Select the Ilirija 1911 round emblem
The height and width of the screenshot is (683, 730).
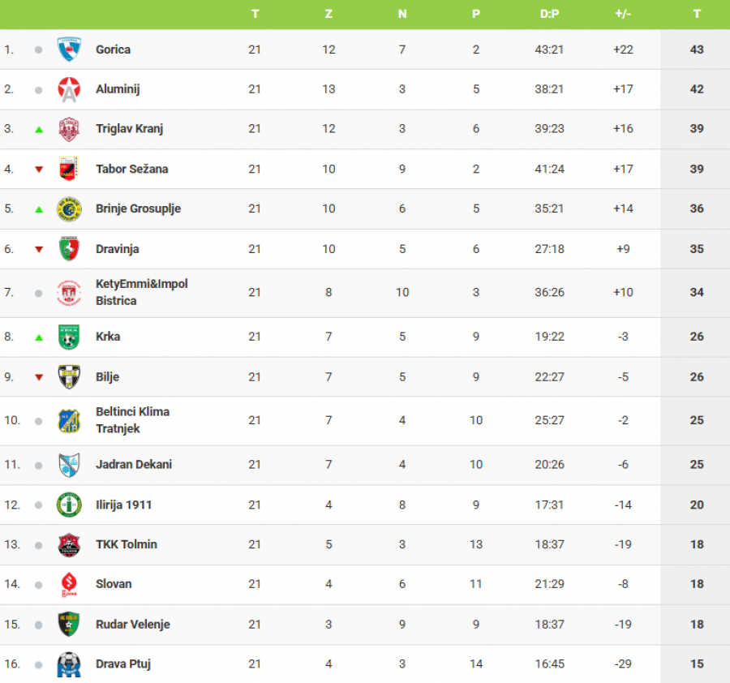click(69, 505)
